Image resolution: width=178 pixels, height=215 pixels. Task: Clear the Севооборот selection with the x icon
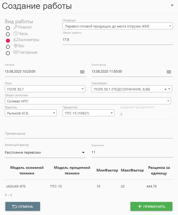pyautogui.click(x=165, y=89)
